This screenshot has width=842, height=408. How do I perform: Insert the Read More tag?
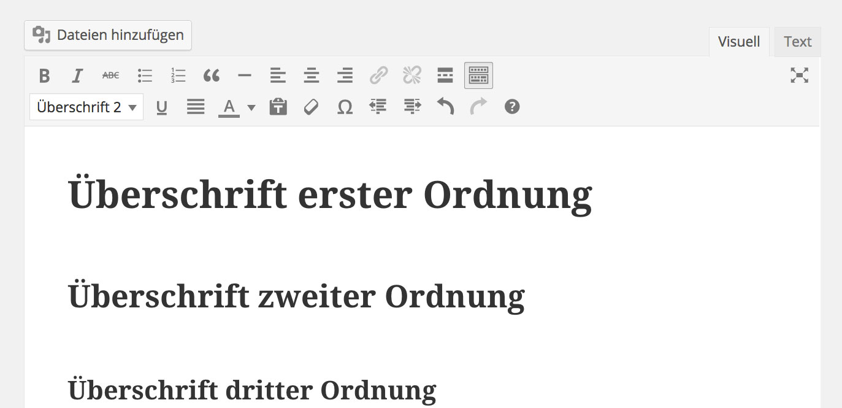tap(445, 75)
